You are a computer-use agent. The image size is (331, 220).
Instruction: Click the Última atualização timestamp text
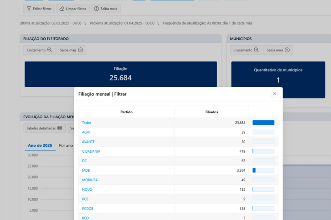click(x=50, y=23)
